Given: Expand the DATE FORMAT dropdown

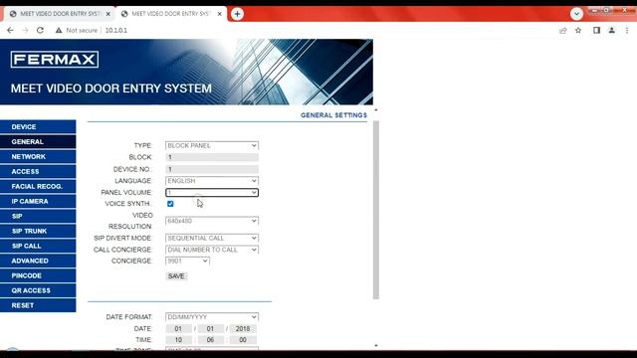Looking at the screenshot, I should (x=212, y=317).
